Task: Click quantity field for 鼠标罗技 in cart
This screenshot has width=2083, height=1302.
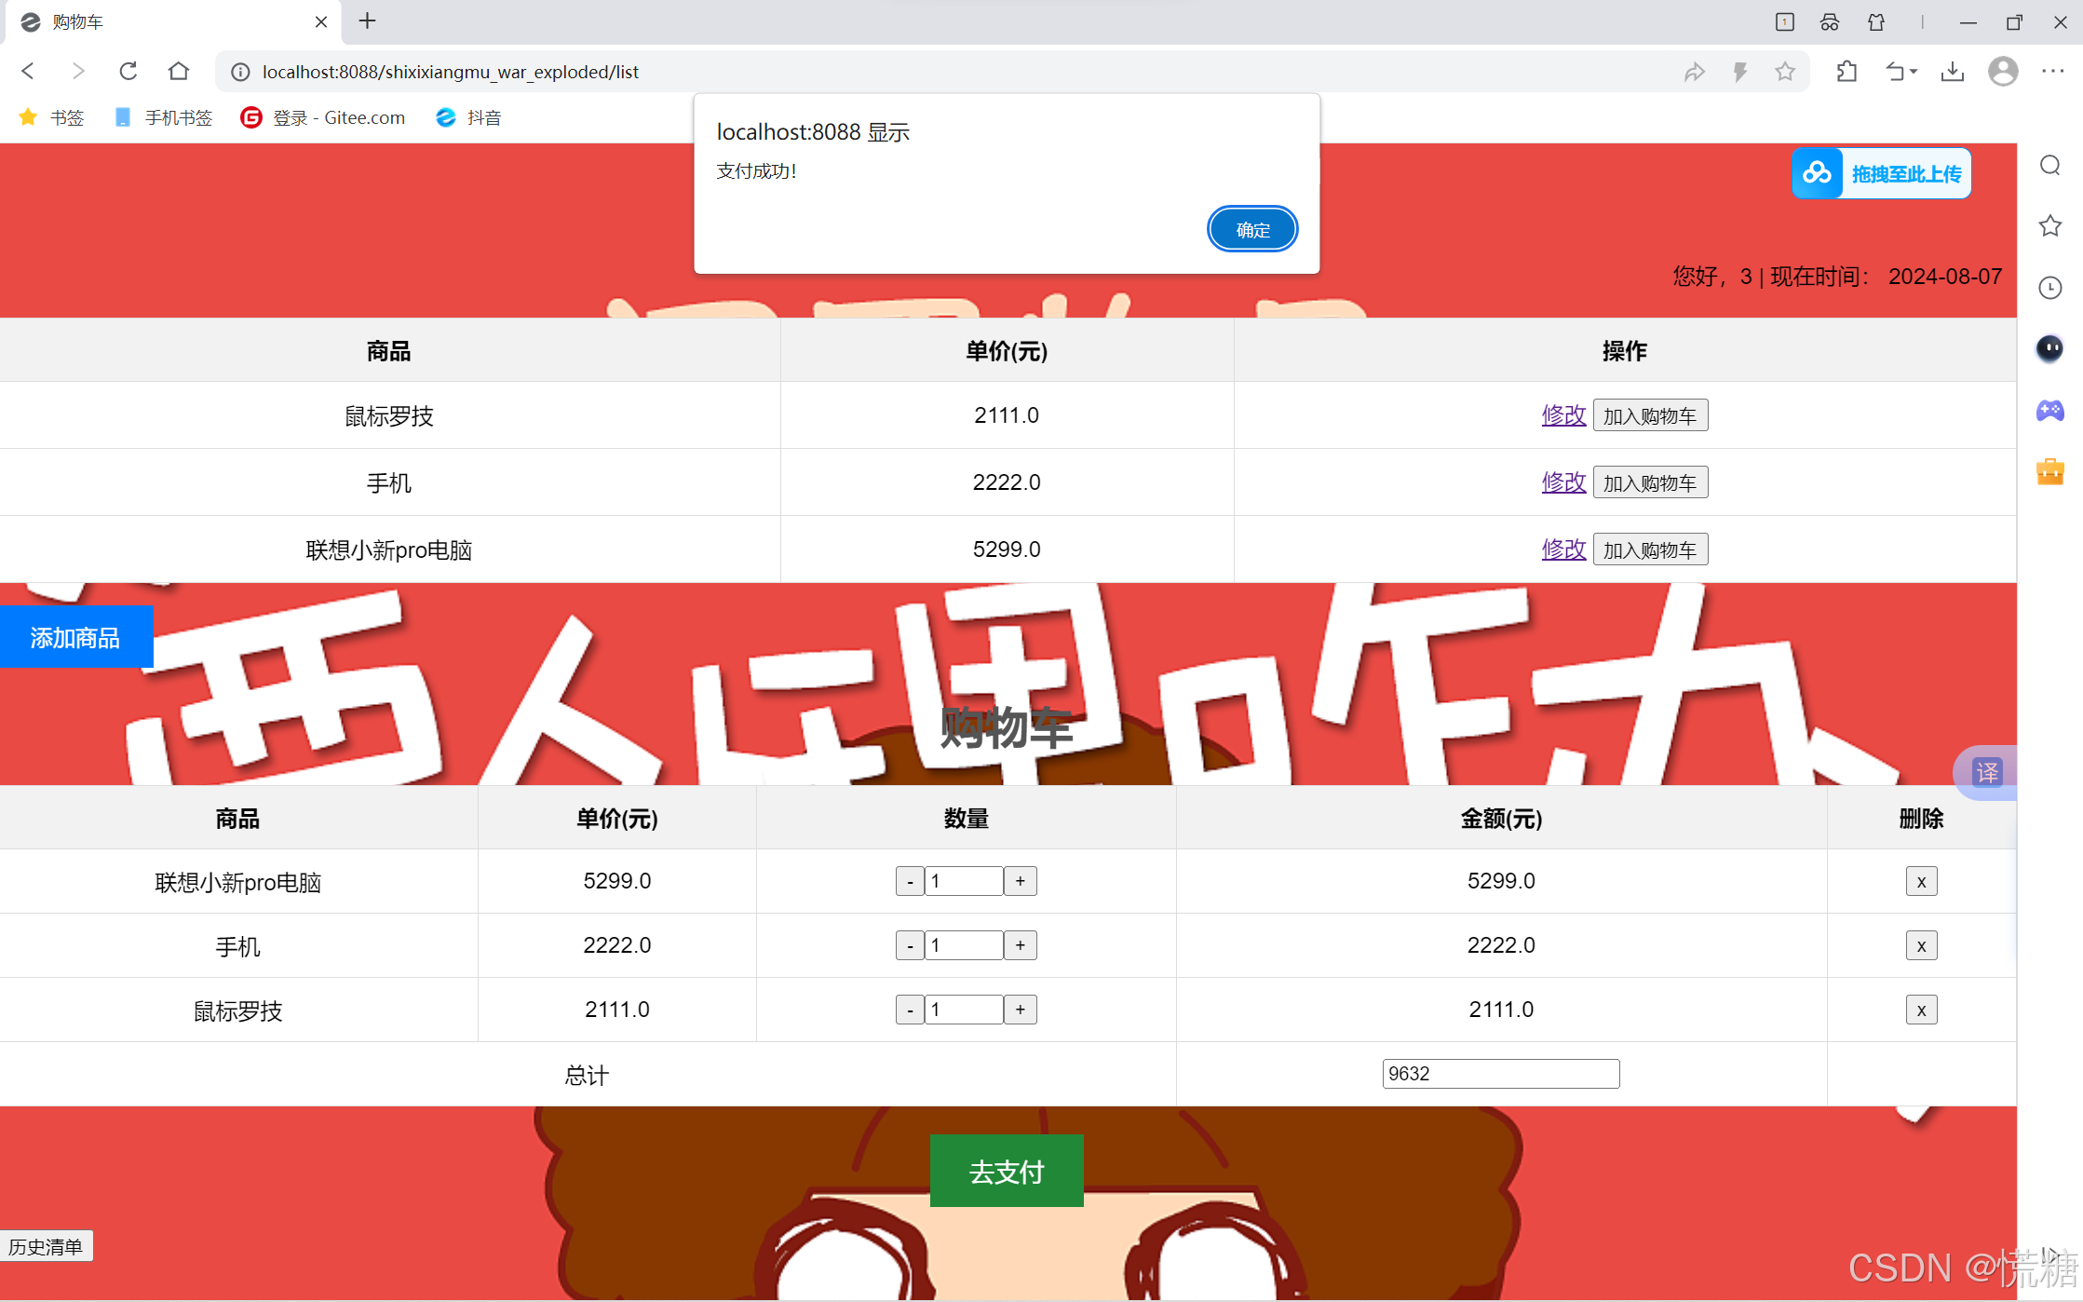Action: pos(964,1010)
